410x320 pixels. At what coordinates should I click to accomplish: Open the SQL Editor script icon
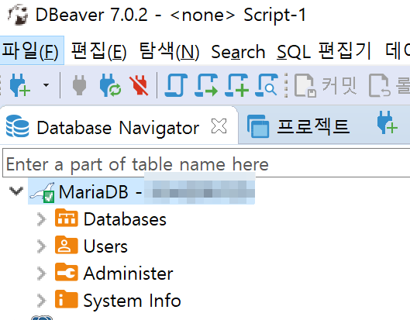click(x=176, y=85)
